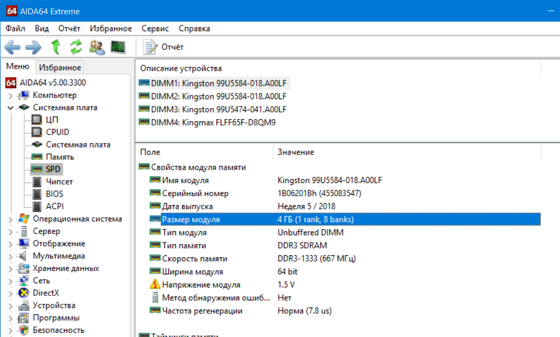Expand the Сеть tree node
Viewport: 560px width, 337px height.
coord(11,281)
